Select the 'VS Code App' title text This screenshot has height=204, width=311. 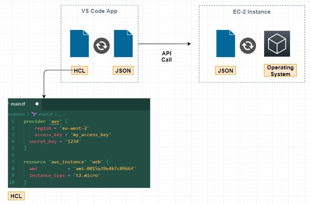[99, 11]
